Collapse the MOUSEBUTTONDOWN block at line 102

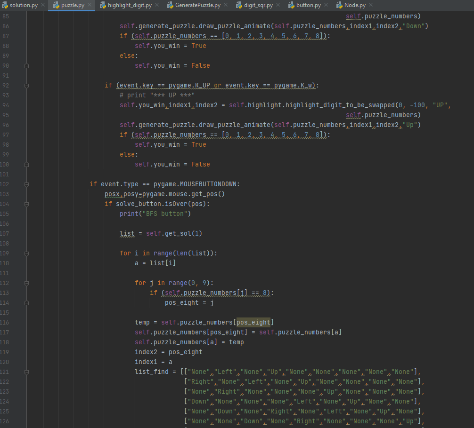point(27,184)
